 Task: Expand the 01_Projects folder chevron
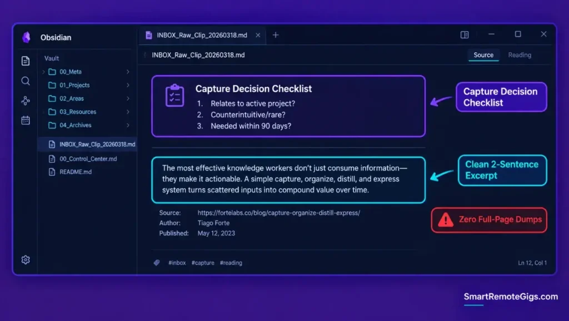pyautogui.click(x=128, y=85)
